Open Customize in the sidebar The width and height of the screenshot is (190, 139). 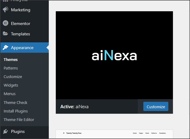pyautogui.click(x=13, y=77)
